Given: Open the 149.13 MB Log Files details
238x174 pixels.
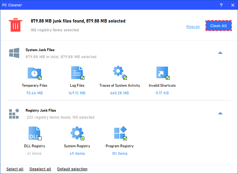Looking at the screenshot, I should [x=77, y=93].
